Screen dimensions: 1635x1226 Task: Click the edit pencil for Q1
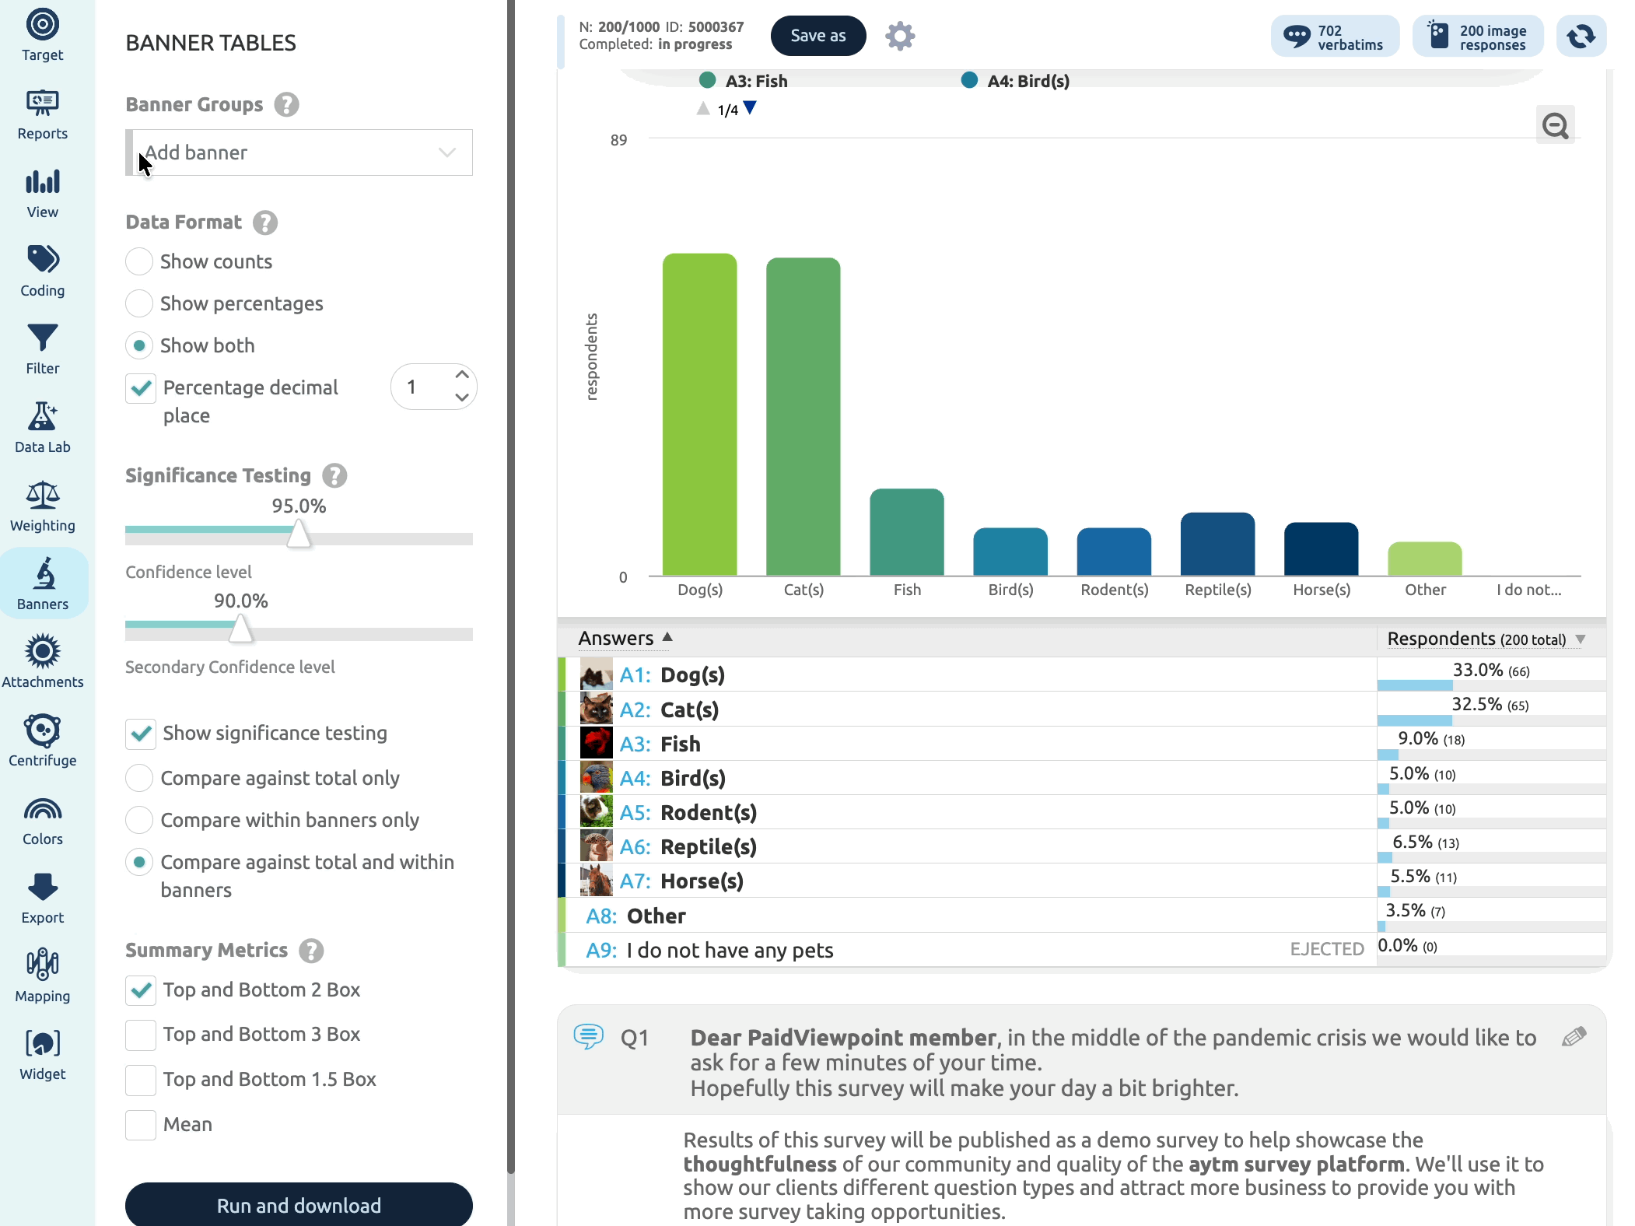pos(1574,1037)
